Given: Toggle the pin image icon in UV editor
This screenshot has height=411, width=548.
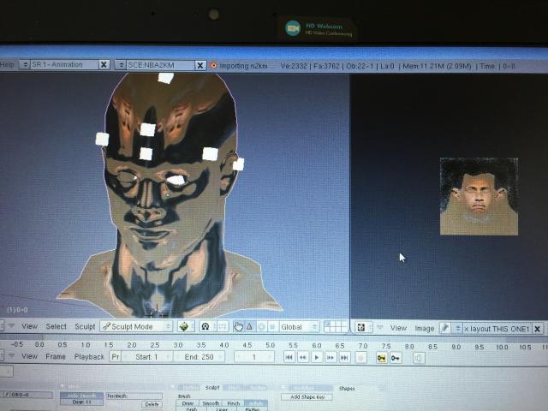Looking at the screenshot, I should point(445,328).
